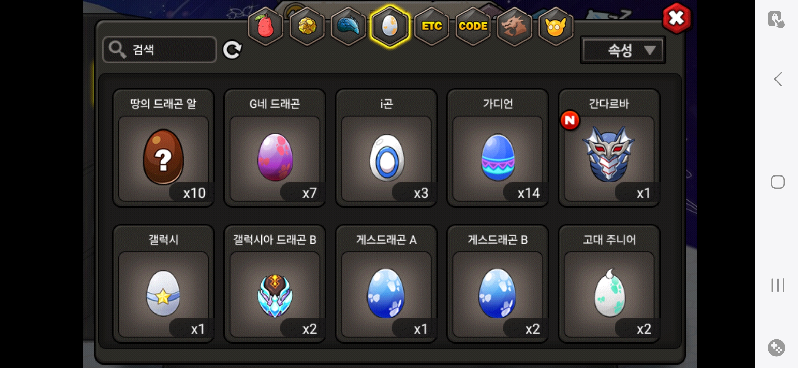Open the new 간다르바 dragon mask item
The height and width of the screenshot is (368, 798).
click(609, 148)
